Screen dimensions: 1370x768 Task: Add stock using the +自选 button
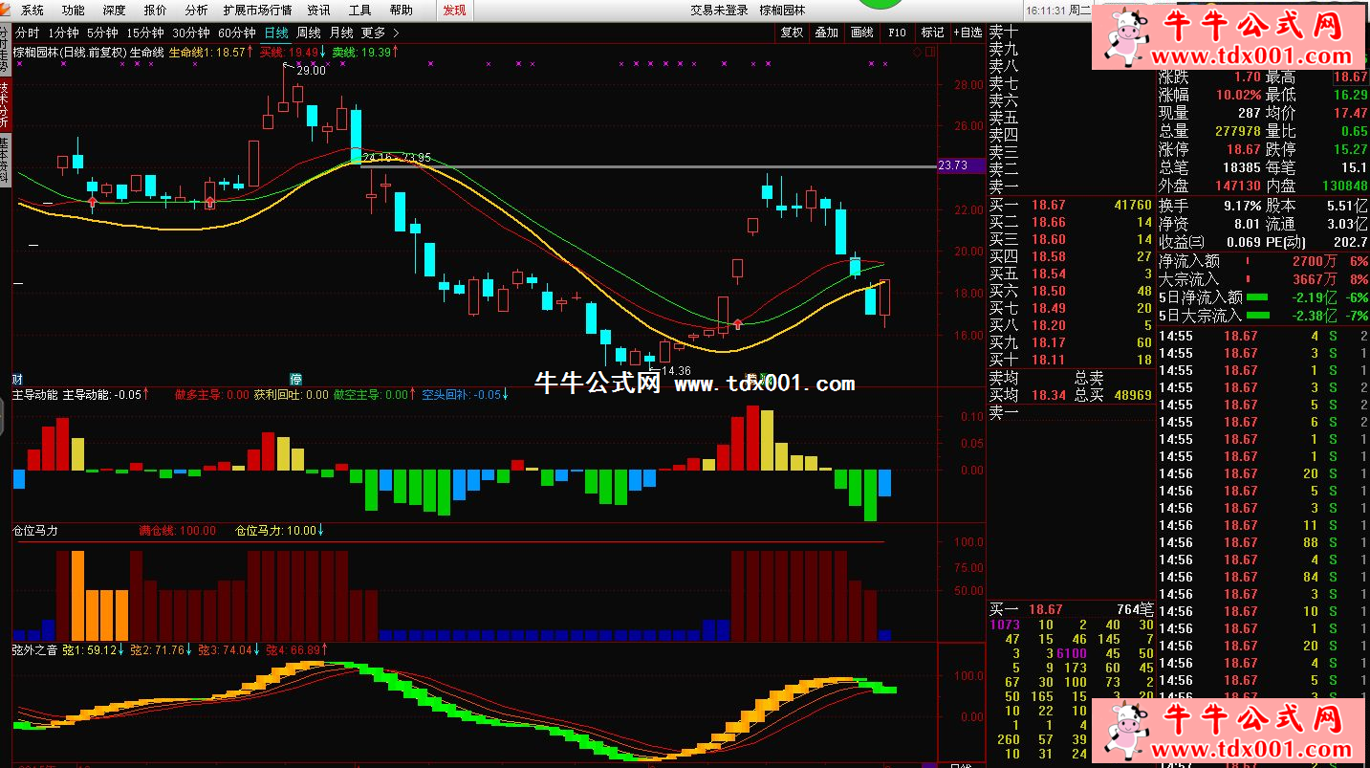tap(967, 33)
